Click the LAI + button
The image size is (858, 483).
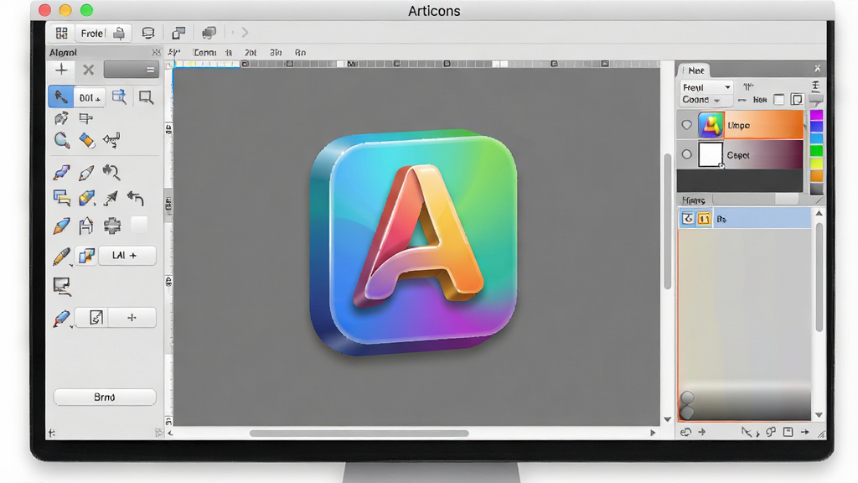(x=127, y=256)
